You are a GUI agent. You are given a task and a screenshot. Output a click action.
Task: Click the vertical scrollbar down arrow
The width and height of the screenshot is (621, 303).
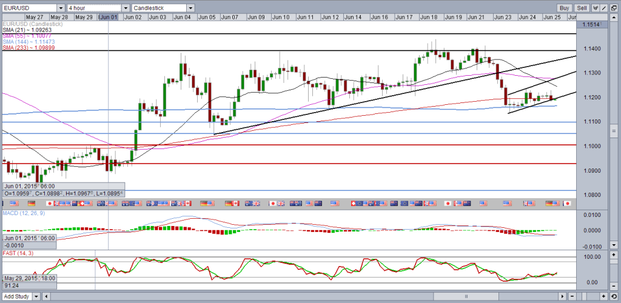pyautogui.click(x=614, y=245)
